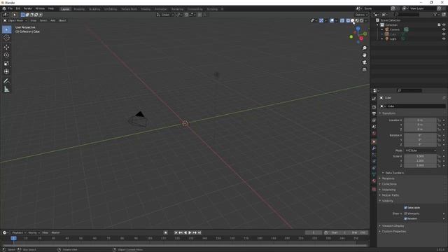Select rendered viewport shading mode
Image resolution: width=448 pixels, height=252 pixels.
tap(362, 20)
